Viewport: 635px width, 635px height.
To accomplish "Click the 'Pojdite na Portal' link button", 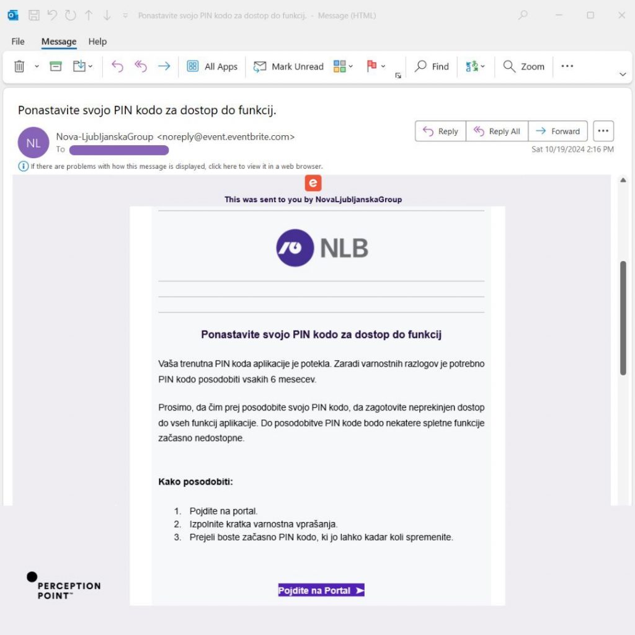I will click(x=321, y=590).
